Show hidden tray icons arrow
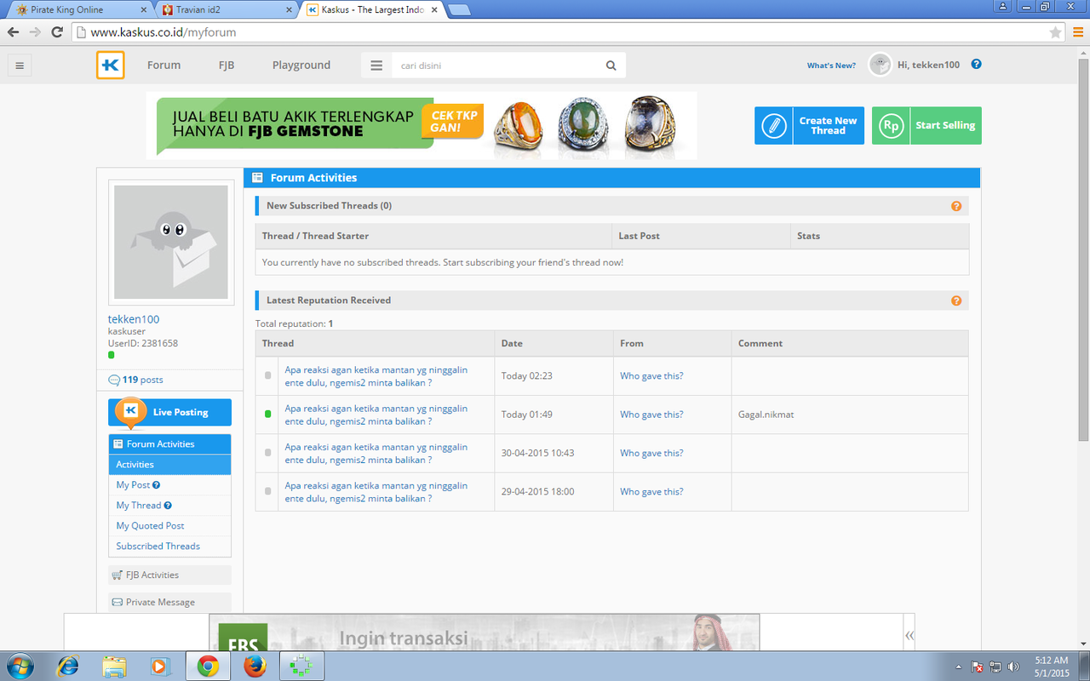1090x681 pixels. pyautogui.click(x=959, y=667)
